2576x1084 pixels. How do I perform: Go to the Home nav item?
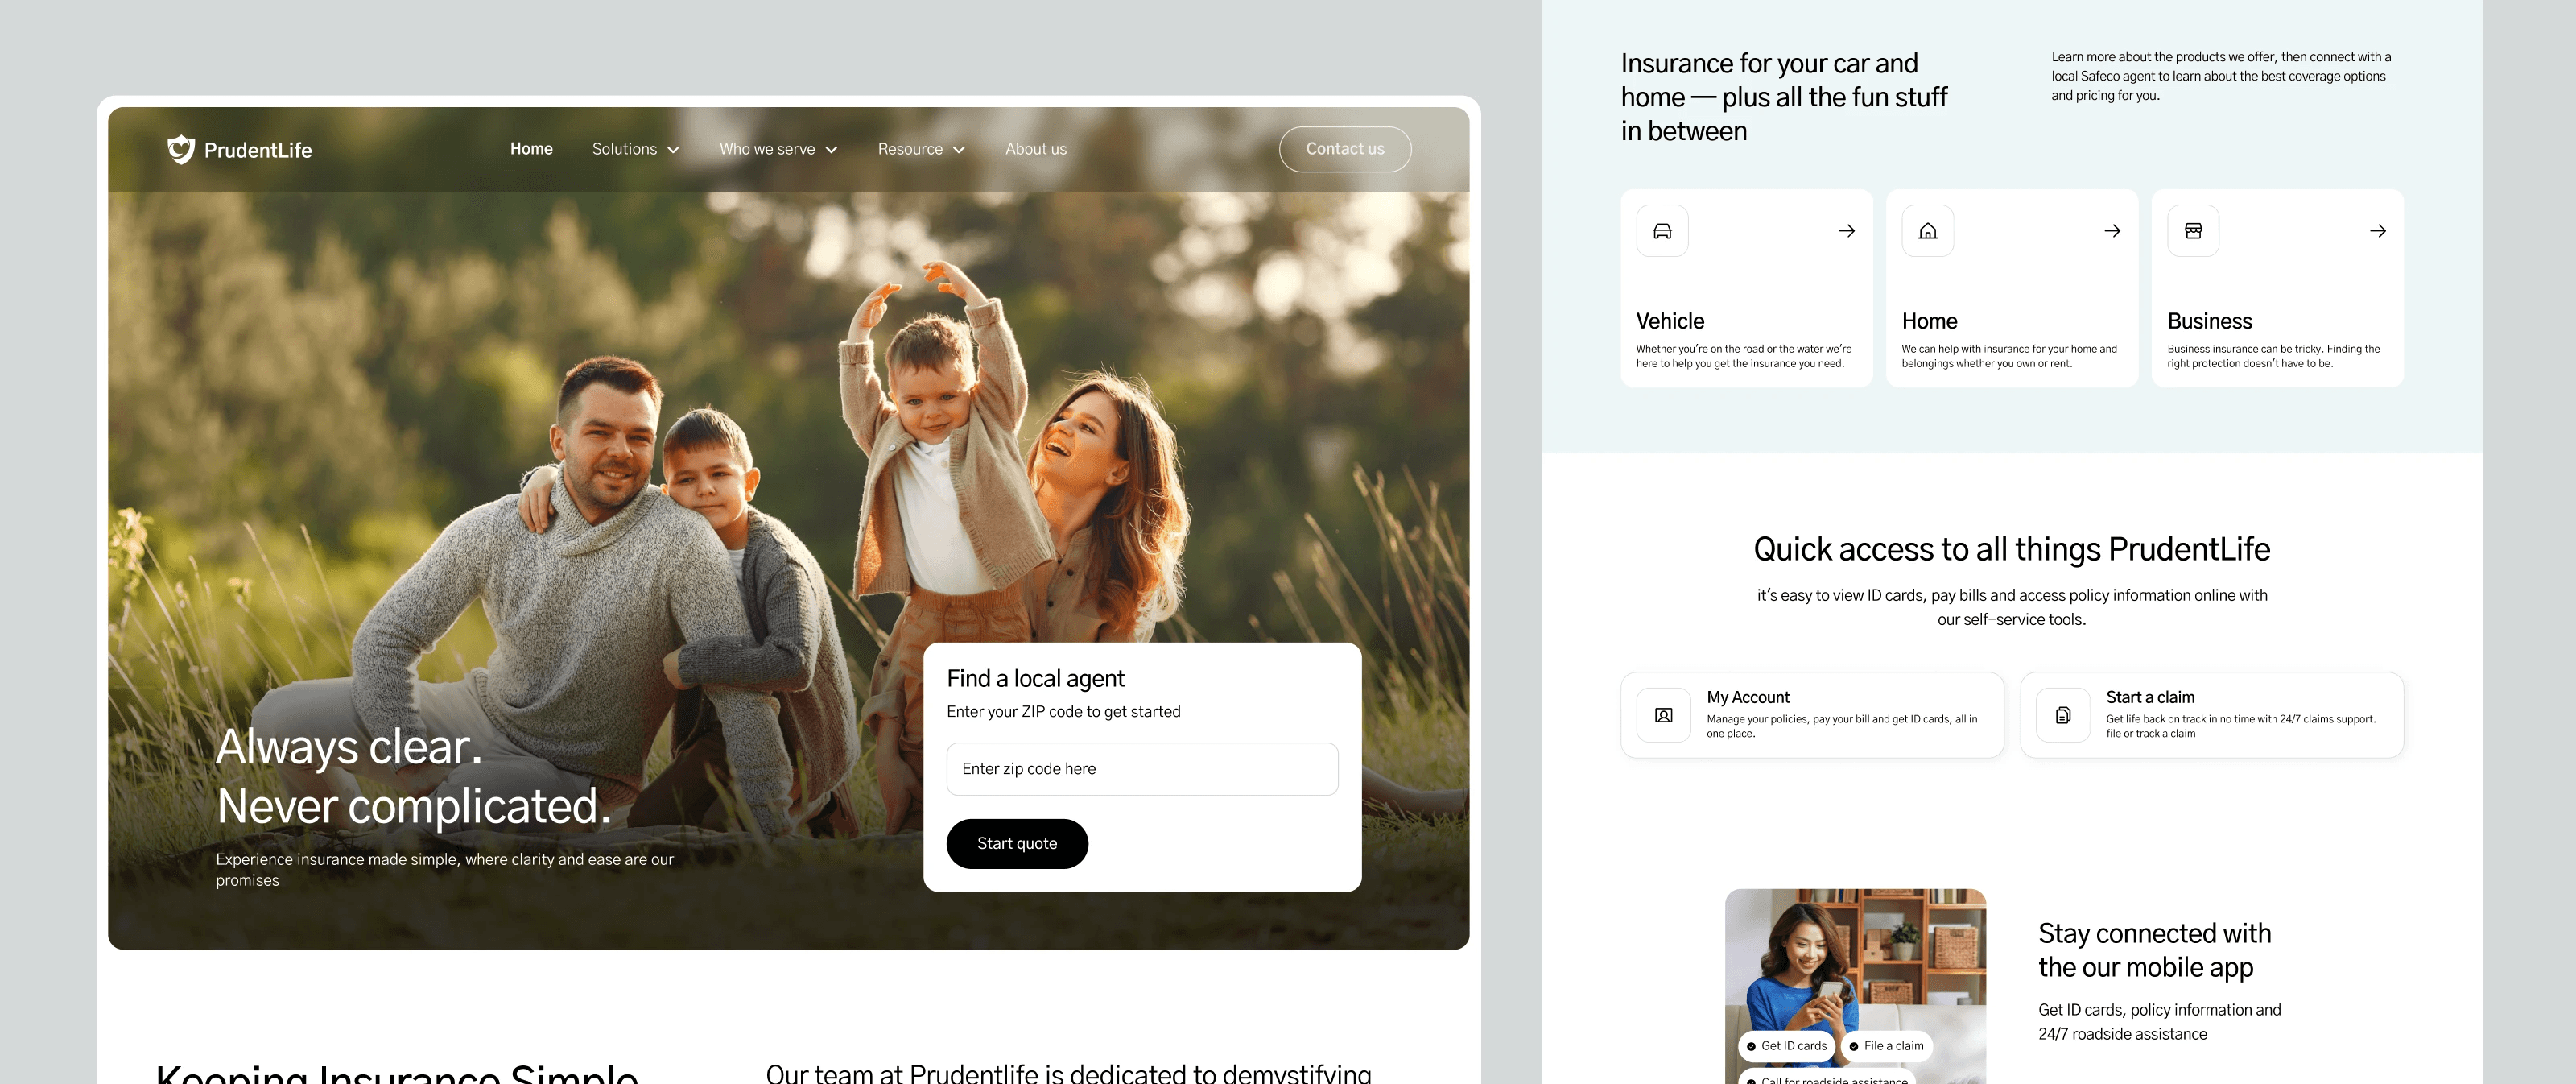pyautogui.click(x=531, y=149)
